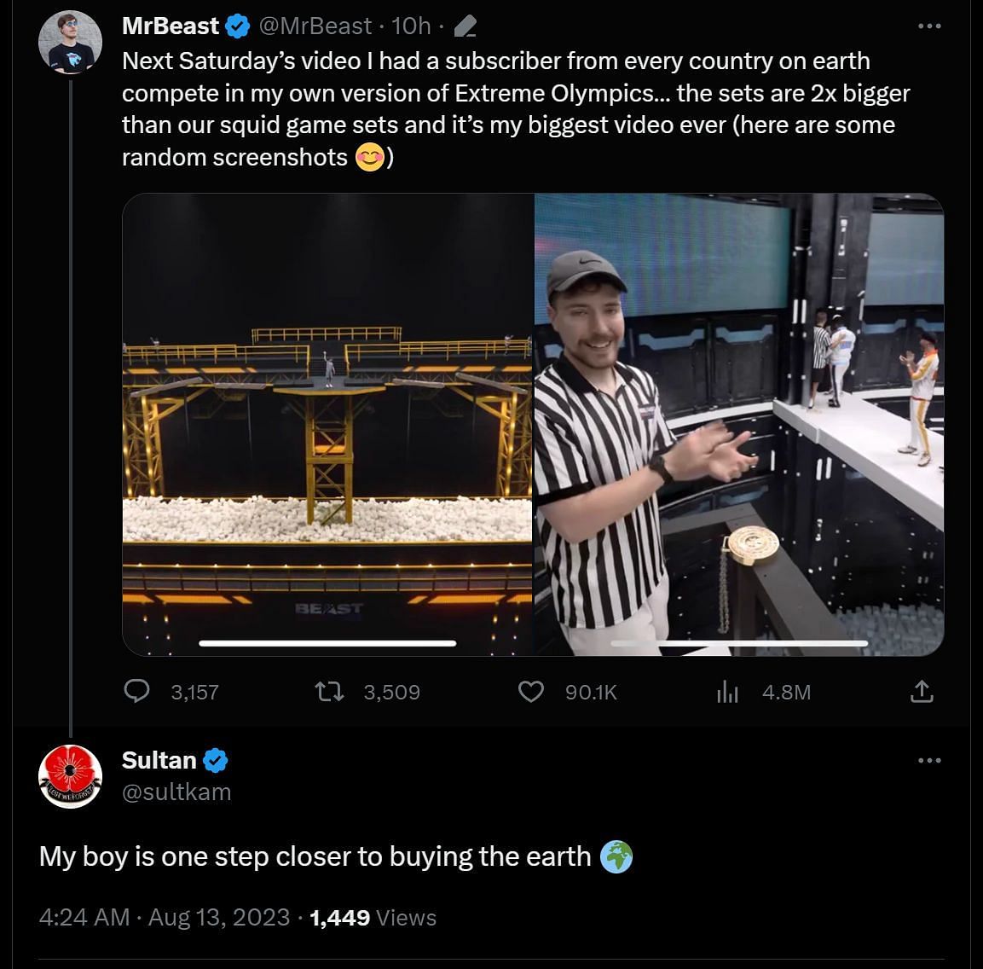Click the edited-tweet pencil icon
The width and height of the screenshot is (983, 969).
point(464,26)
